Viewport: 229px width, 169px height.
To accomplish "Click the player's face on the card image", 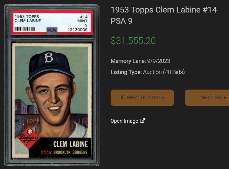I will pos(53,95).
